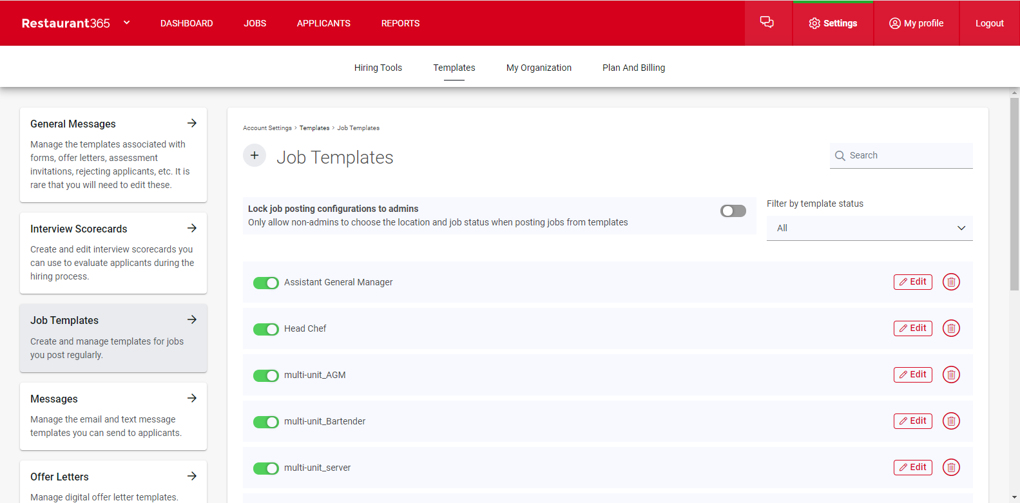This screenshot has width=1020, height=503.
Task: Edit the Assistant General Manager template
Action: point(913,282)
